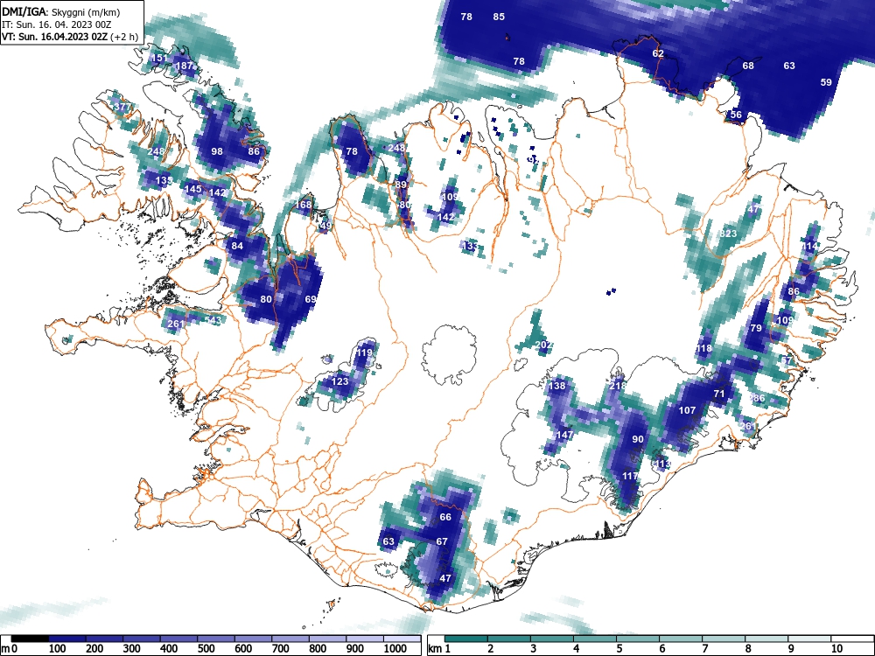The height and width of the screenshot is (656, 875).
Task: Click the 'DMI/IGA: Skyggni (m/km)' title text
Action: point(61,11)
